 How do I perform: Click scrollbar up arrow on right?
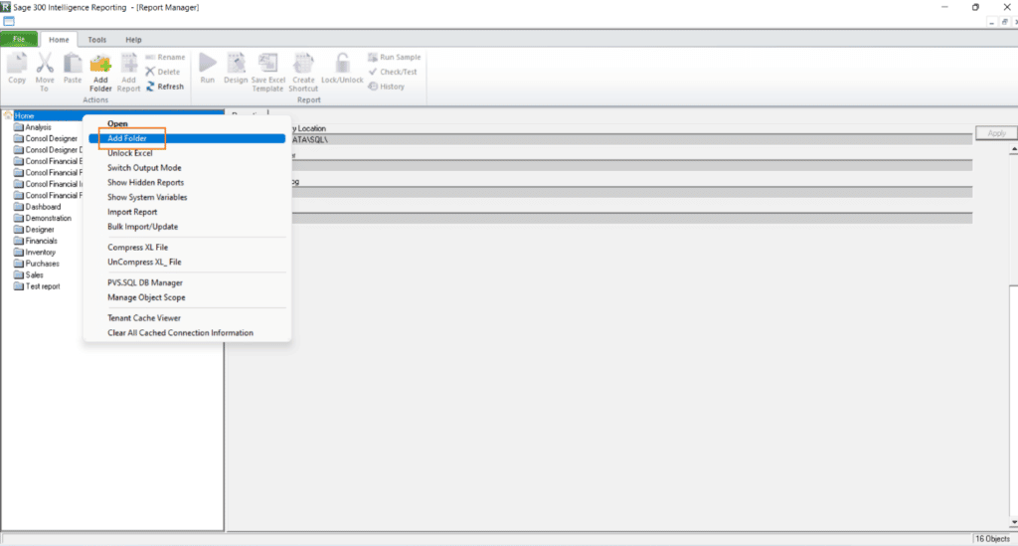[x=1013, y=150]
